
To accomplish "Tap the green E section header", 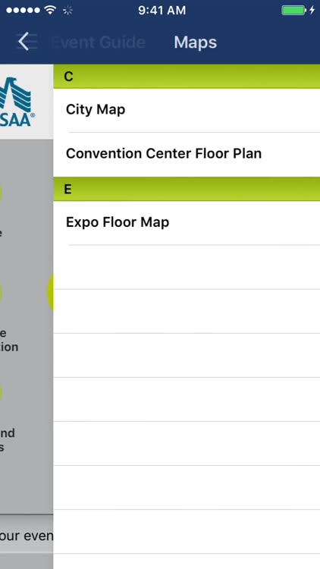I will tap(187, 189).
